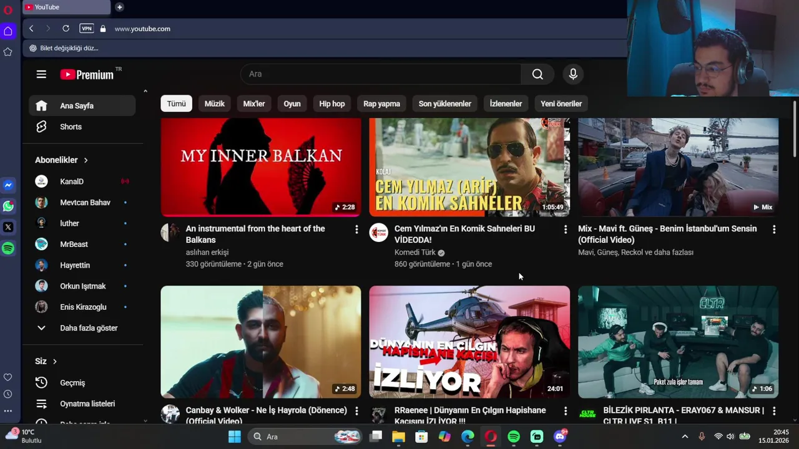Open WhatsApp in Opera sidebar

(8, 206)
